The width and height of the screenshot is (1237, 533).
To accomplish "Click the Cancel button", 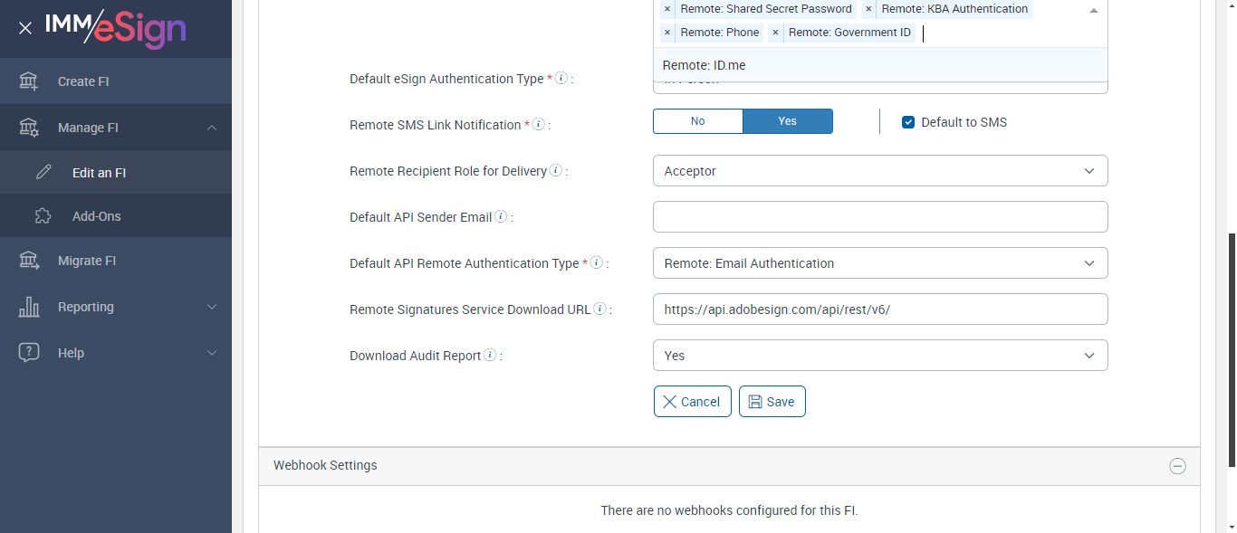I will (x=692, y=402).
